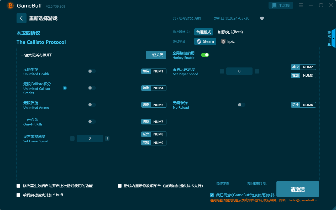336x210 pixels.
Task: Click the 共7项修改器功能 text
Action: point(187,18)
